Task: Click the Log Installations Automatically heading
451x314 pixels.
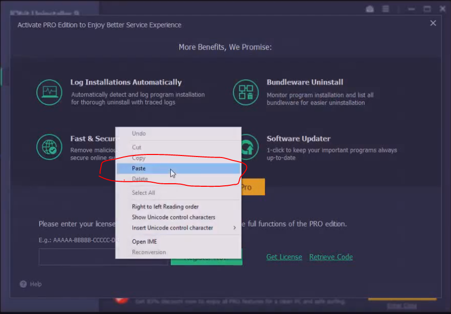Action: pyautogui.click(x=126, y=82)
